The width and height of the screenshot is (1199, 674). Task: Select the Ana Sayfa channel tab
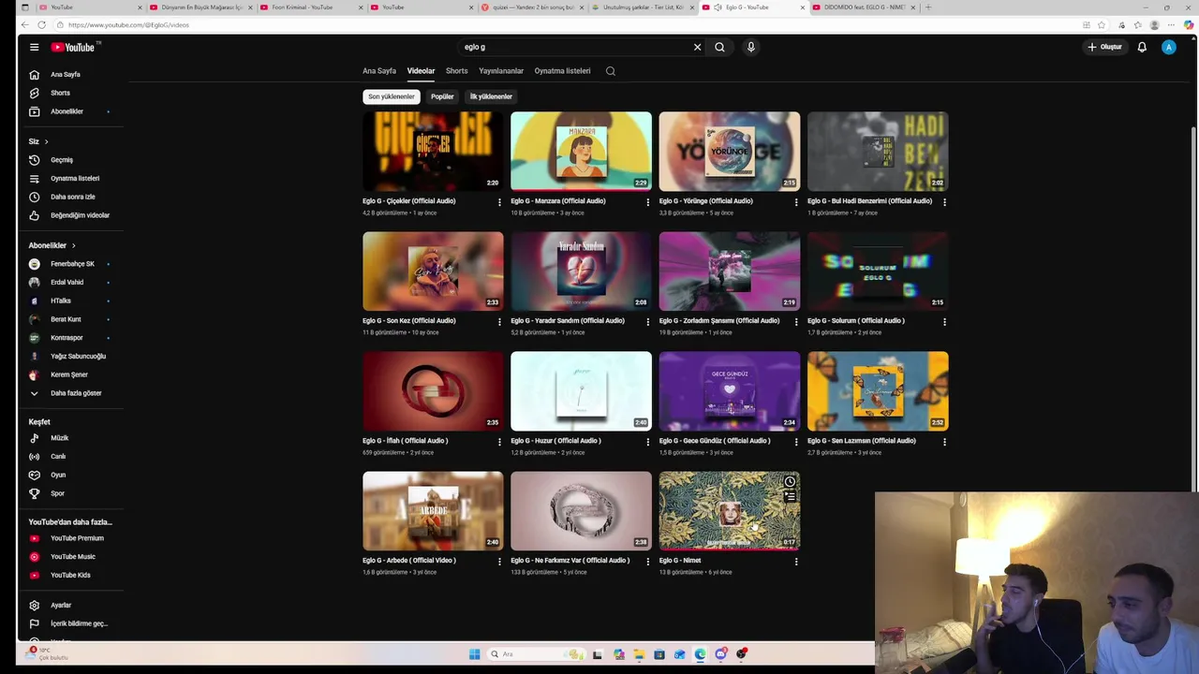click(x=379, y=71)
